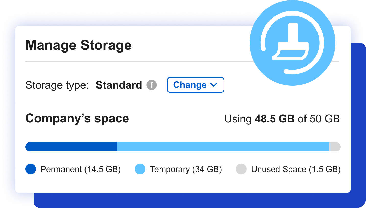Click the info icon beside Standard

tap(152, 85)
